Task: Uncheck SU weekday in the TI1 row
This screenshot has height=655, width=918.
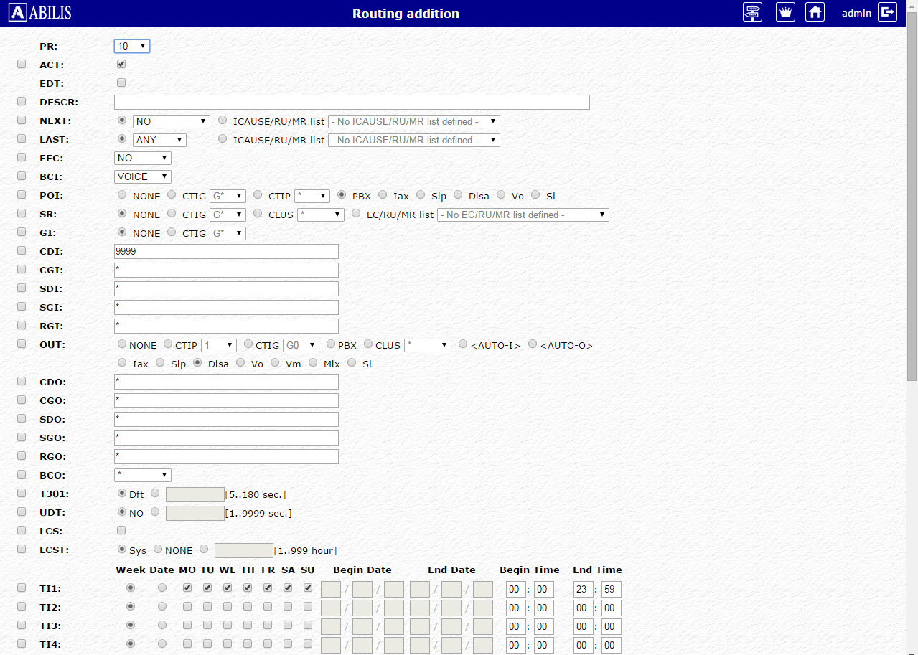Action: (308, 588)
